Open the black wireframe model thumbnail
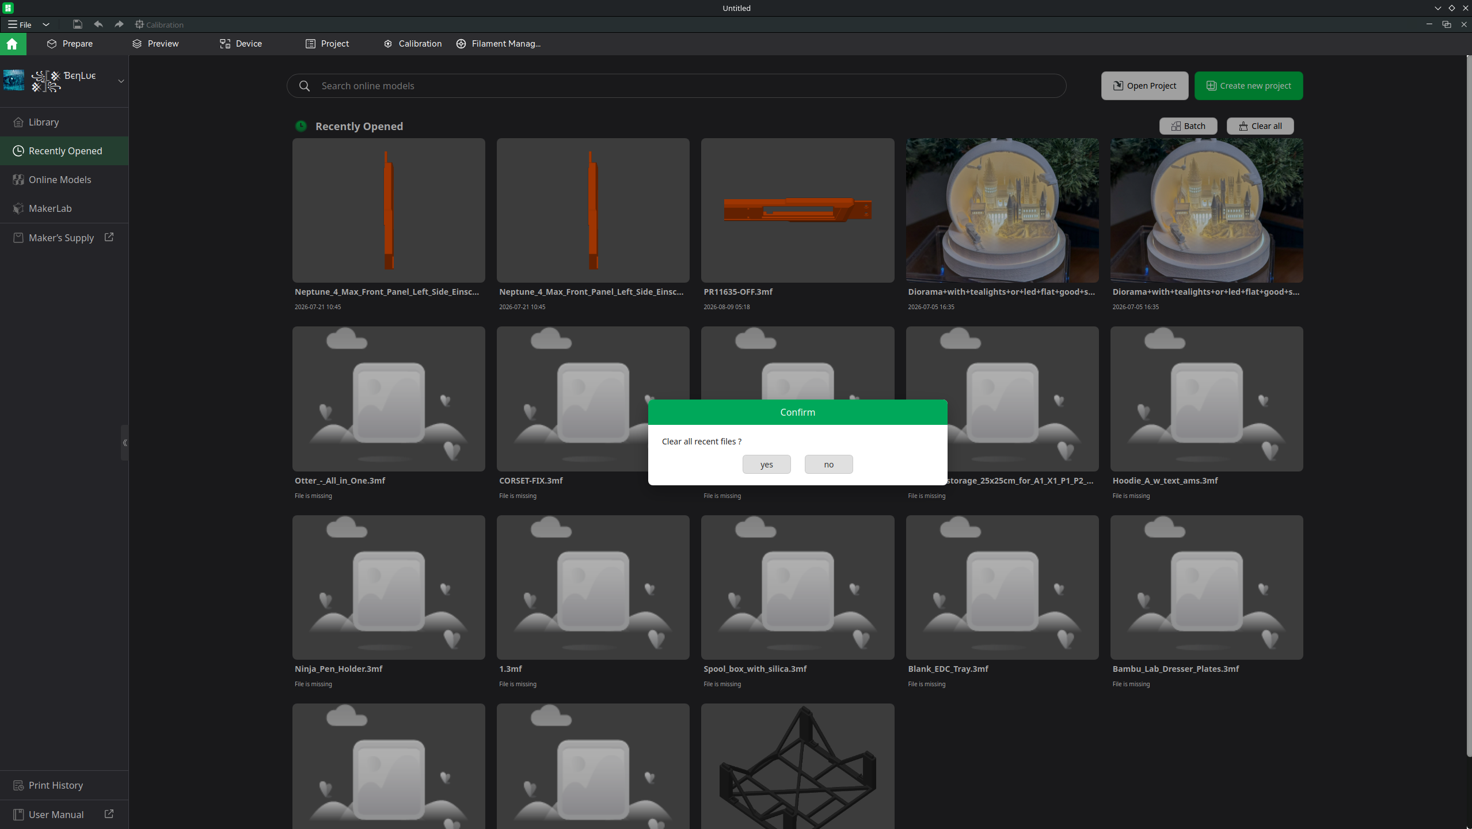This screenshot has height=829, width=1472. pyautogui.click(x=797, y=766)
